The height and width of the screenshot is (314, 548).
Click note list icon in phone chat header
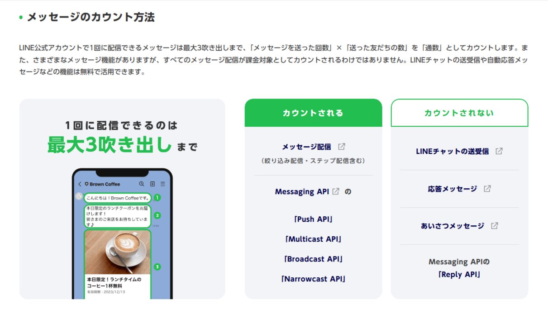point(152,184)
